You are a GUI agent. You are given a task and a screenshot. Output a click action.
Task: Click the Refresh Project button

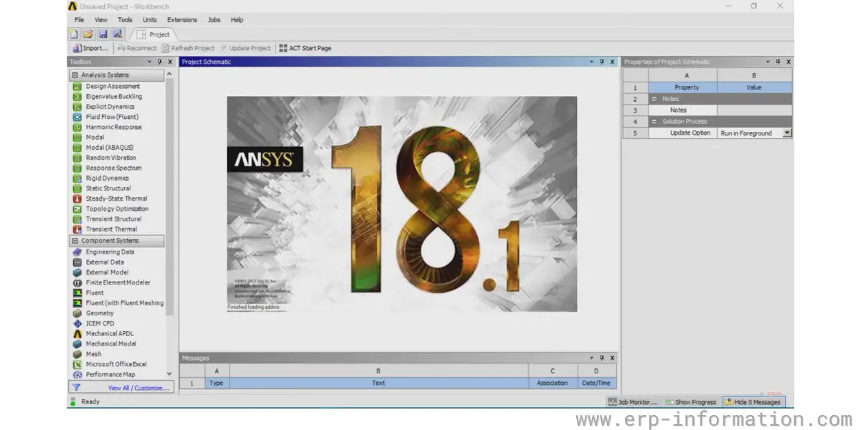[x=188, y=48]
